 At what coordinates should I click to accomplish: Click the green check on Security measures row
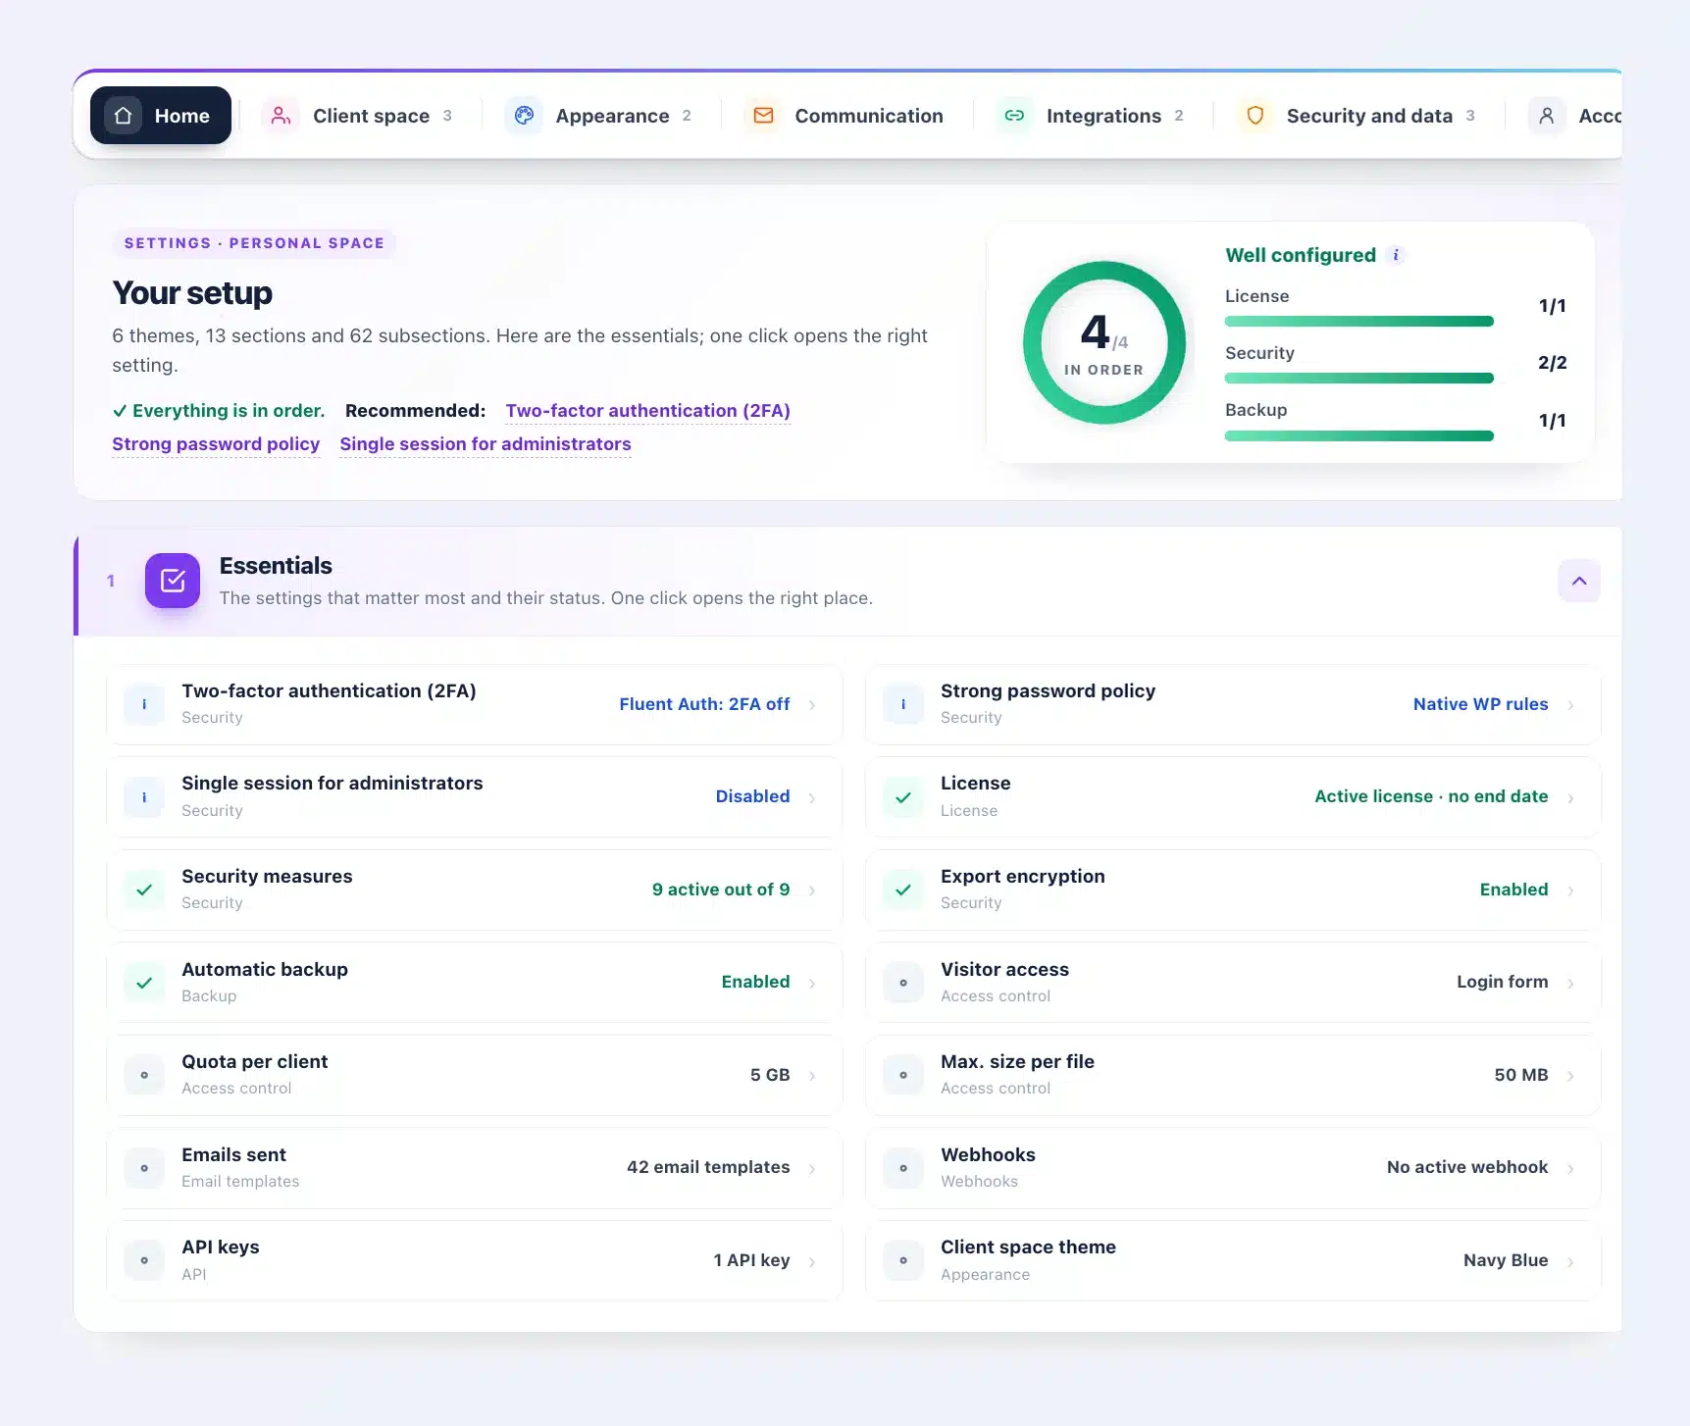click(144, 890)
